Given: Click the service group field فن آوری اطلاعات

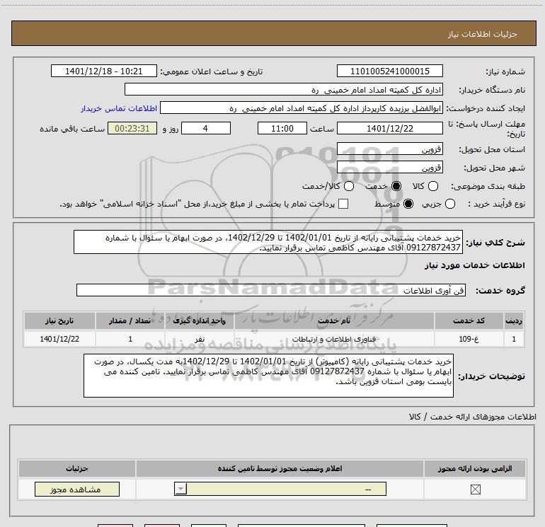Looking at the screenshot, I should pyautogui.click(x=271, y=290).
